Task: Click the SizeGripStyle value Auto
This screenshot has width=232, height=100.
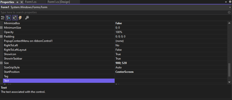Action: (119, 67)
